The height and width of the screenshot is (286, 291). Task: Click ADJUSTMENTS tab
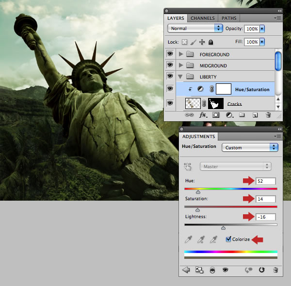(x=198, y=137)
